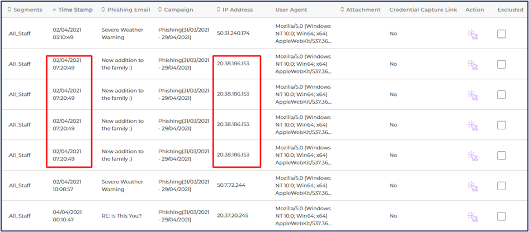This screenshot has height=232, width=529.
Task: Tick Excluded checkbox for 10:08:57 row
Action: click(502, 186)
